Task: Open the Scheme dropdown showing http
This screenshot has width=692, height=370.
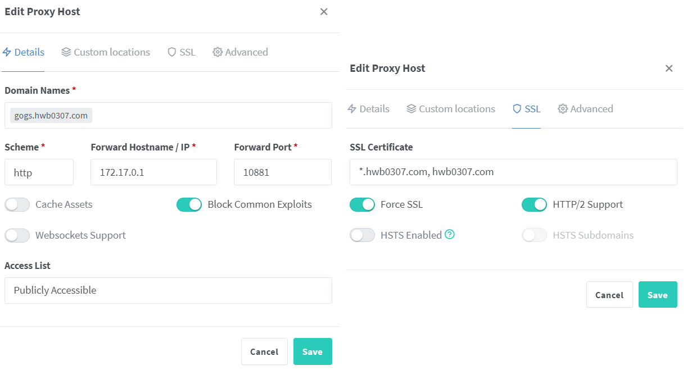Action: pos(39,172)
